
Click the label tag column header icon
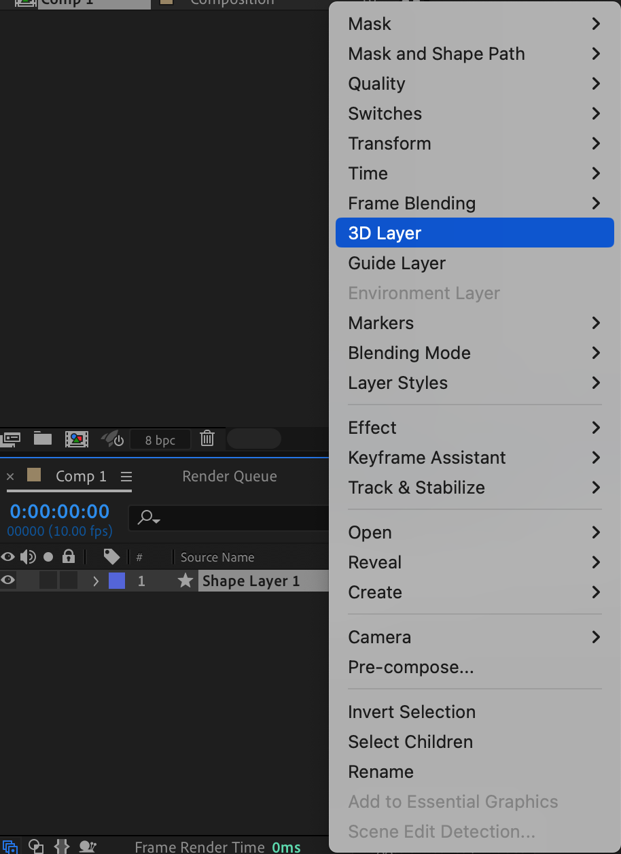pos(111,558)
